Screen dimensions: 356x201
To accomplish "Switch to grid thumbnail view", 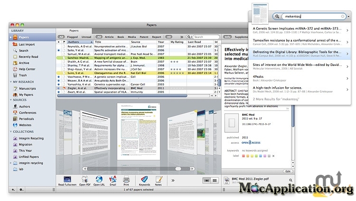I will tap(215, 181).
